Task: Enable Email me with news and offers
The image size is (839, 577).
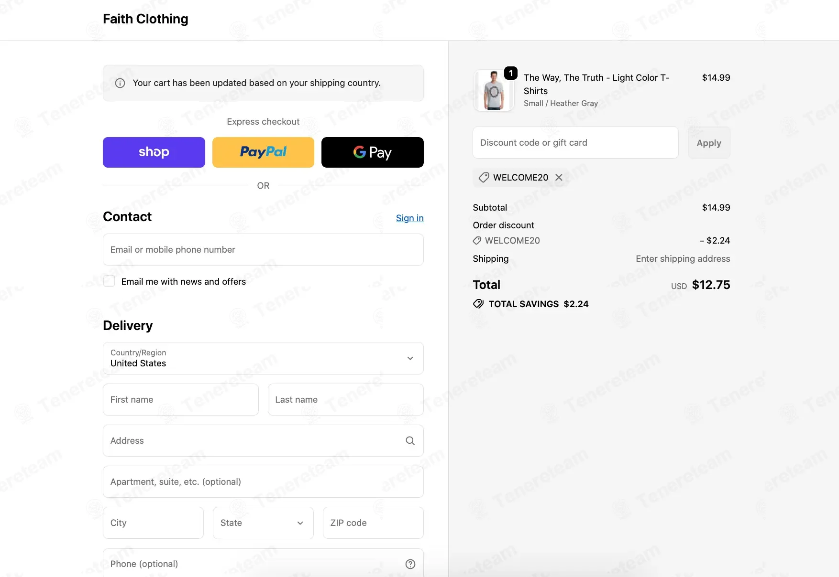Action: pos(109,281)
